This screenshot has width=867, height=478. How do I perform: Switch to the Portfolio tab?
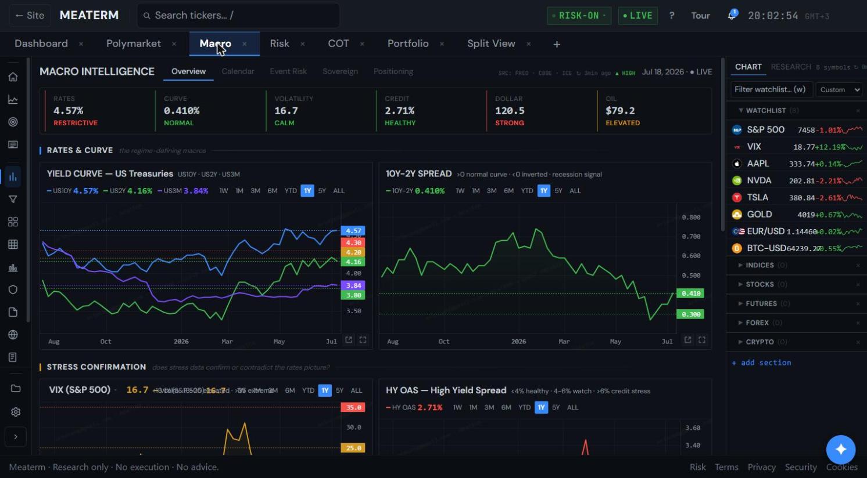click(x=408, y=44)
